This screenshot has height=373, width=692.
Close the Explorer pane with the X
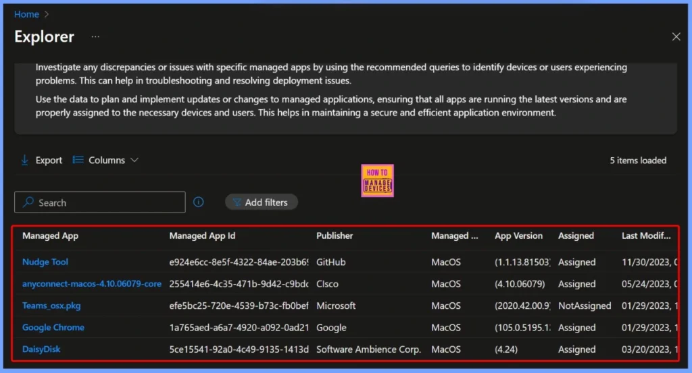[x=676, y=36]
